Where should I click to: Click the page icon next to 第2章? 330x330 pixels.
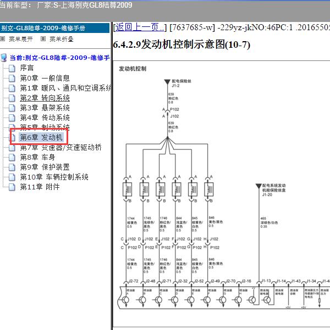[12, 98]
